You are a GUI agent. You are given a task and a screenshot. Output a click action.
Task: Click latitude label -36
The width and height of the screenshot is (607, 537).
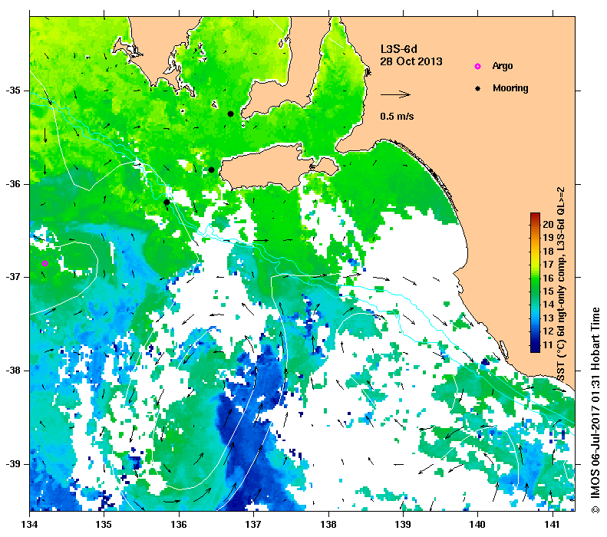tap(13, 184)
